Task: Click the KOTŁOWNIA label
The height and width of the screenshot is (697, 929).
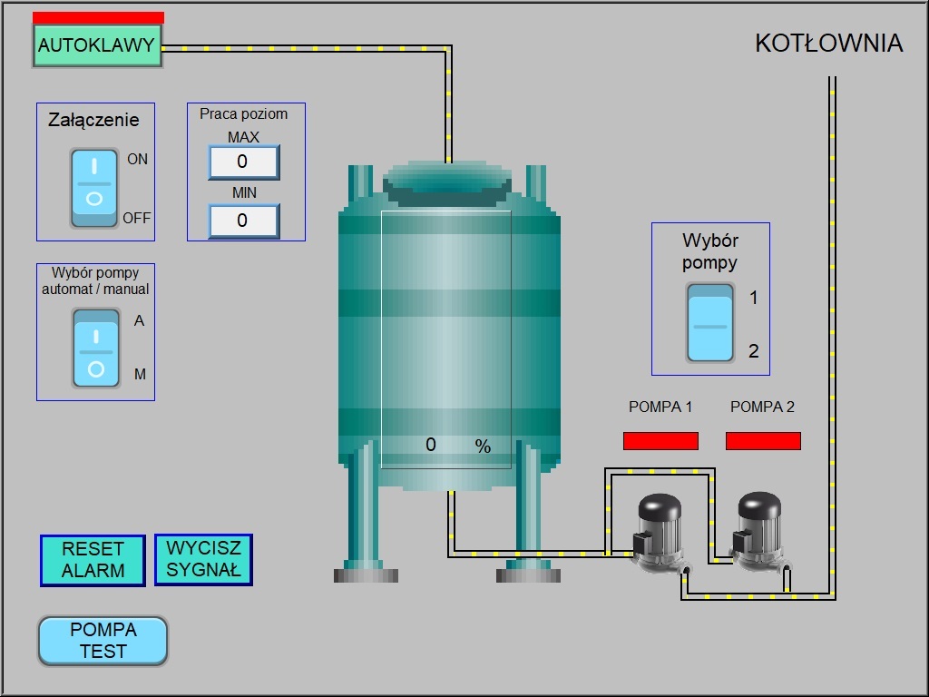Action: click(x=828, y=44)
